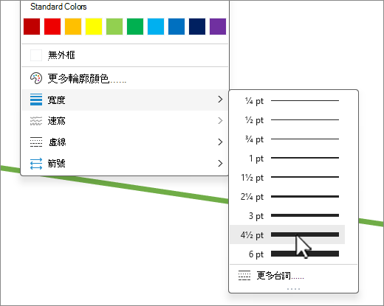Choose ¾ pt line width

[x=287, y=139]
